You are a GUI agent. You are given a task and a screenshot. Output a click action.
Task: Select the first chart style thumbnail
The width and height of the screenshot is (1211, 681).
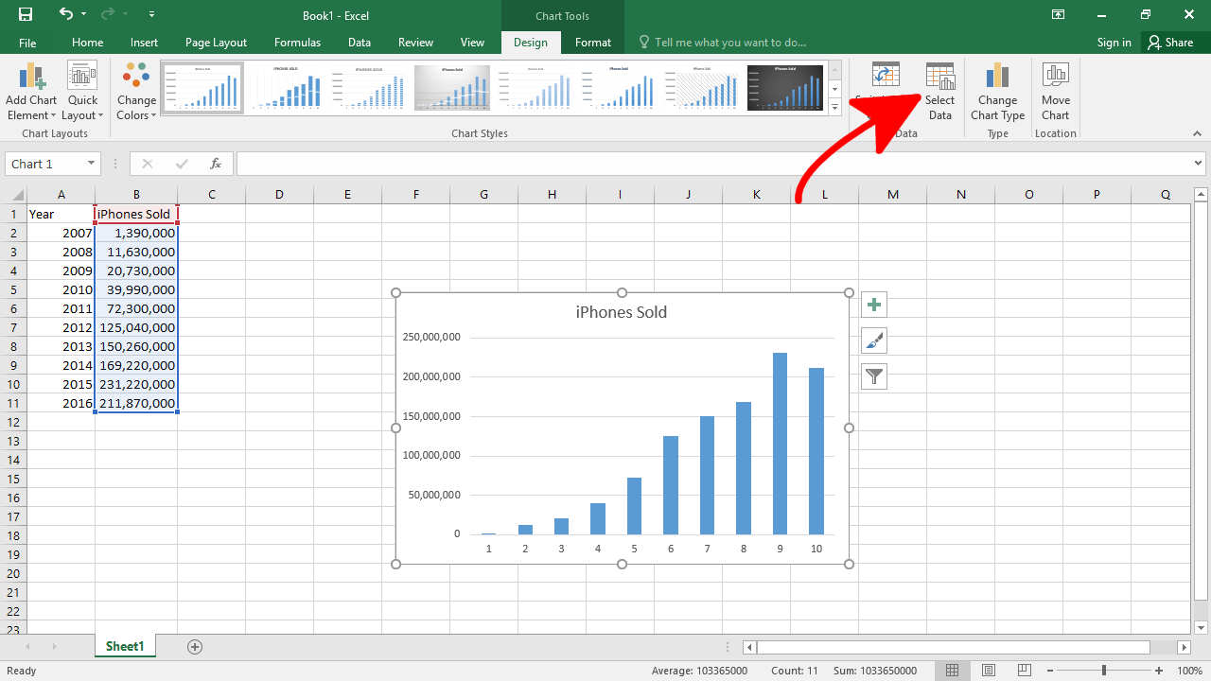[x=202, y=88]
